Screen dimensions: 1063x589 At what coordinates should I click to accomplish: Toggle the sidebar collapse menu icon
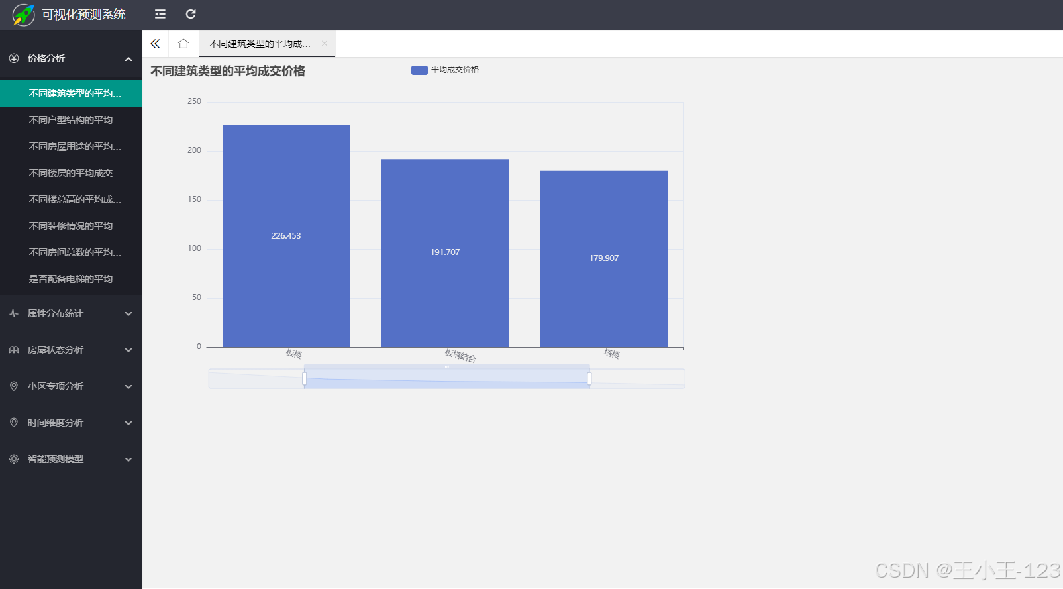160,14
